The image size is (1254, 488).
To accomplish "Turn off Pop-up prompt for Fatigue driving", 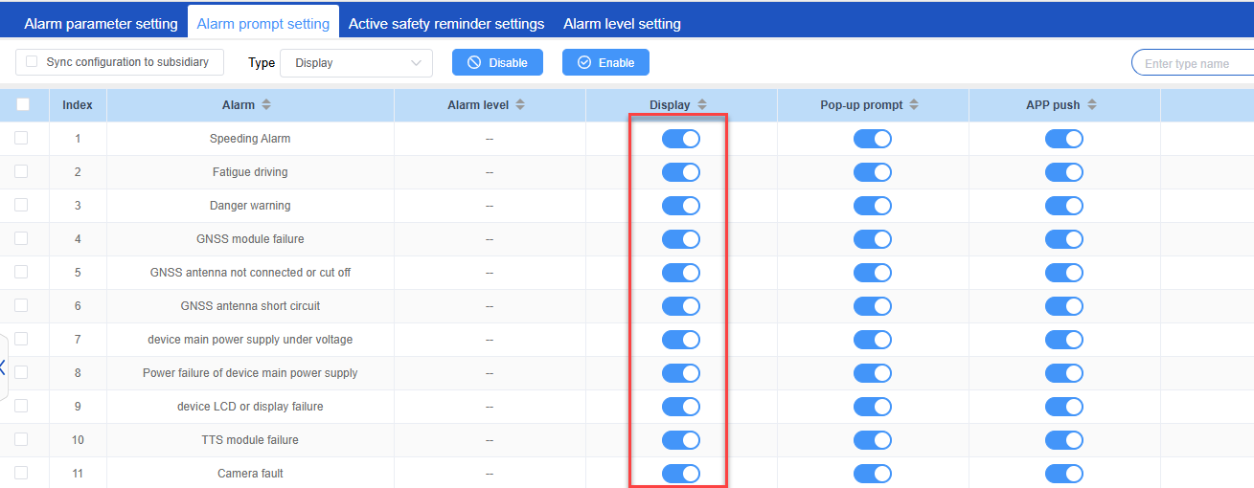I will 872,172.
